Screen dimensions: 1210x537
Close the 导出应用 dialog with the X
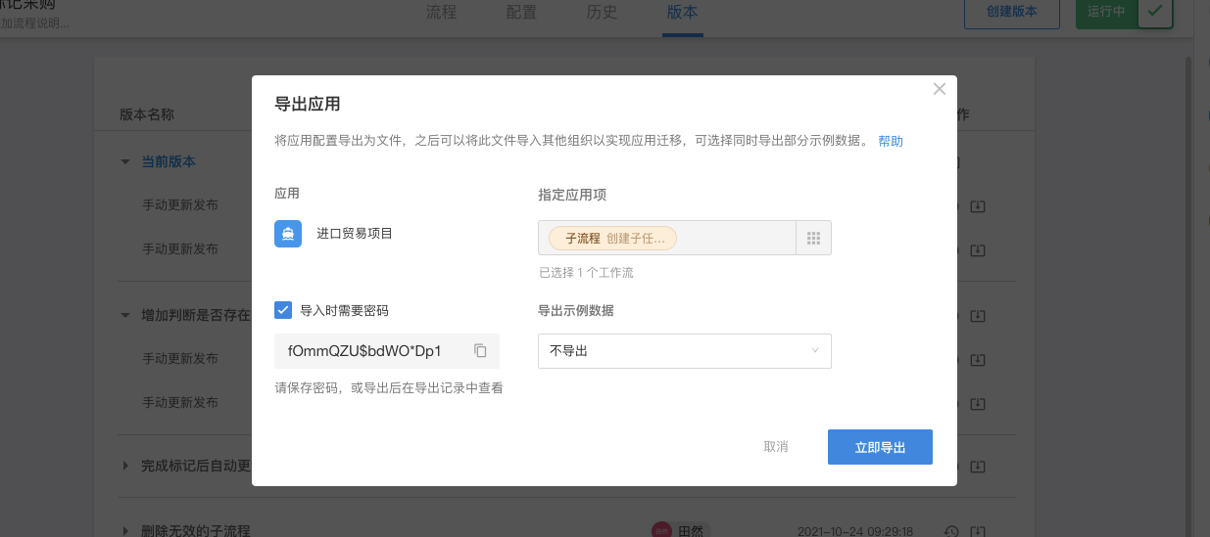point(939,89)
